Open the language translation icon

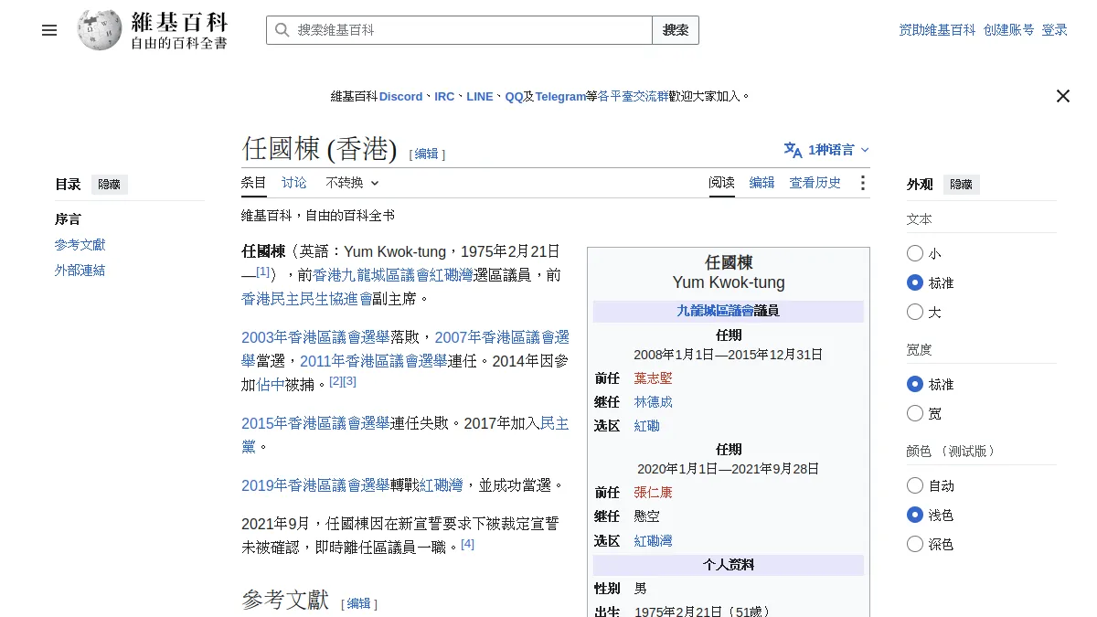tap(793, 150)
